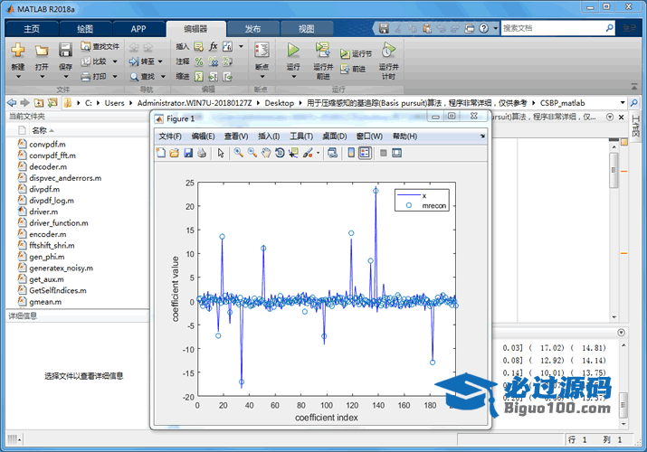Click the Find Files (查找文件) button
Viewport: 647px width, 452px height.
pyautogui.click(x=100, y=46)
